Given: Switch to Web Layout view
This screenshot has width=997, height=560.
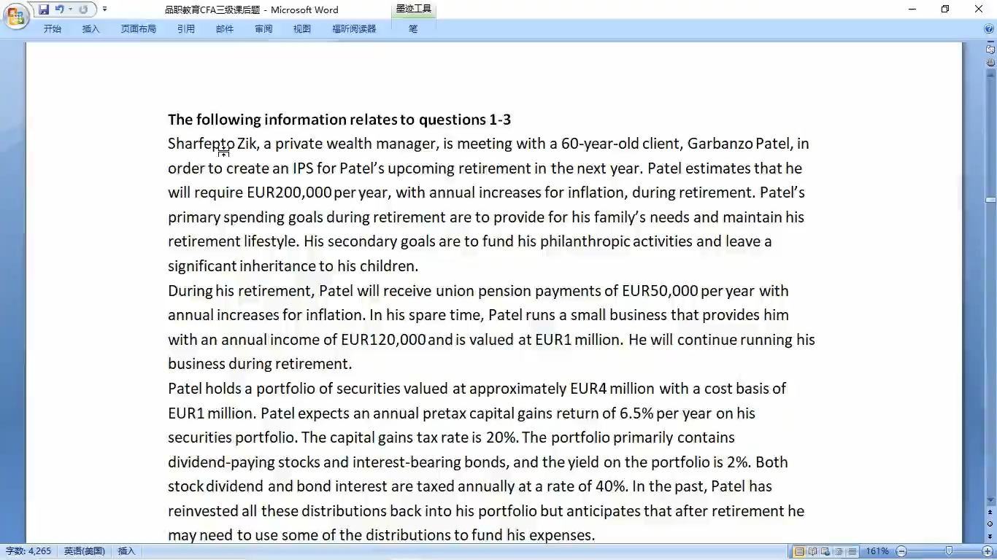Looking at the screenshot, I should click(825, 551).
